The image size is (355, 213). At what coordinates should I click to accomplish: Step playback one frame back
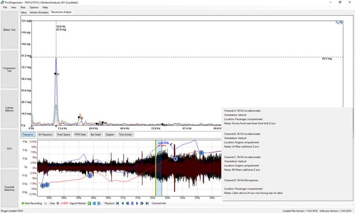point(127,203)
